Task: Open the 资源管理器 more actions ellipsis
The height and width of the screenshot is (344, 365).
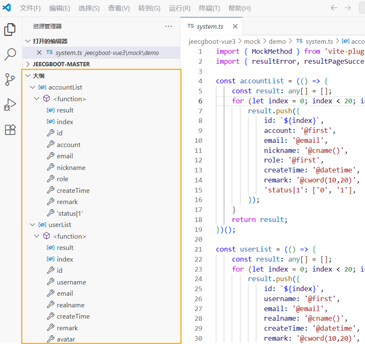Action: click(x=168, y=26)
